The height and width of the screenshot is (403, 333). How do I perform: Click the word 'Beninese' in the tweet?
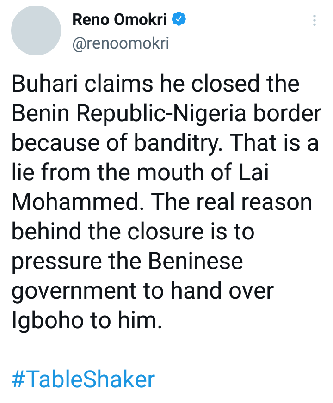196,261
